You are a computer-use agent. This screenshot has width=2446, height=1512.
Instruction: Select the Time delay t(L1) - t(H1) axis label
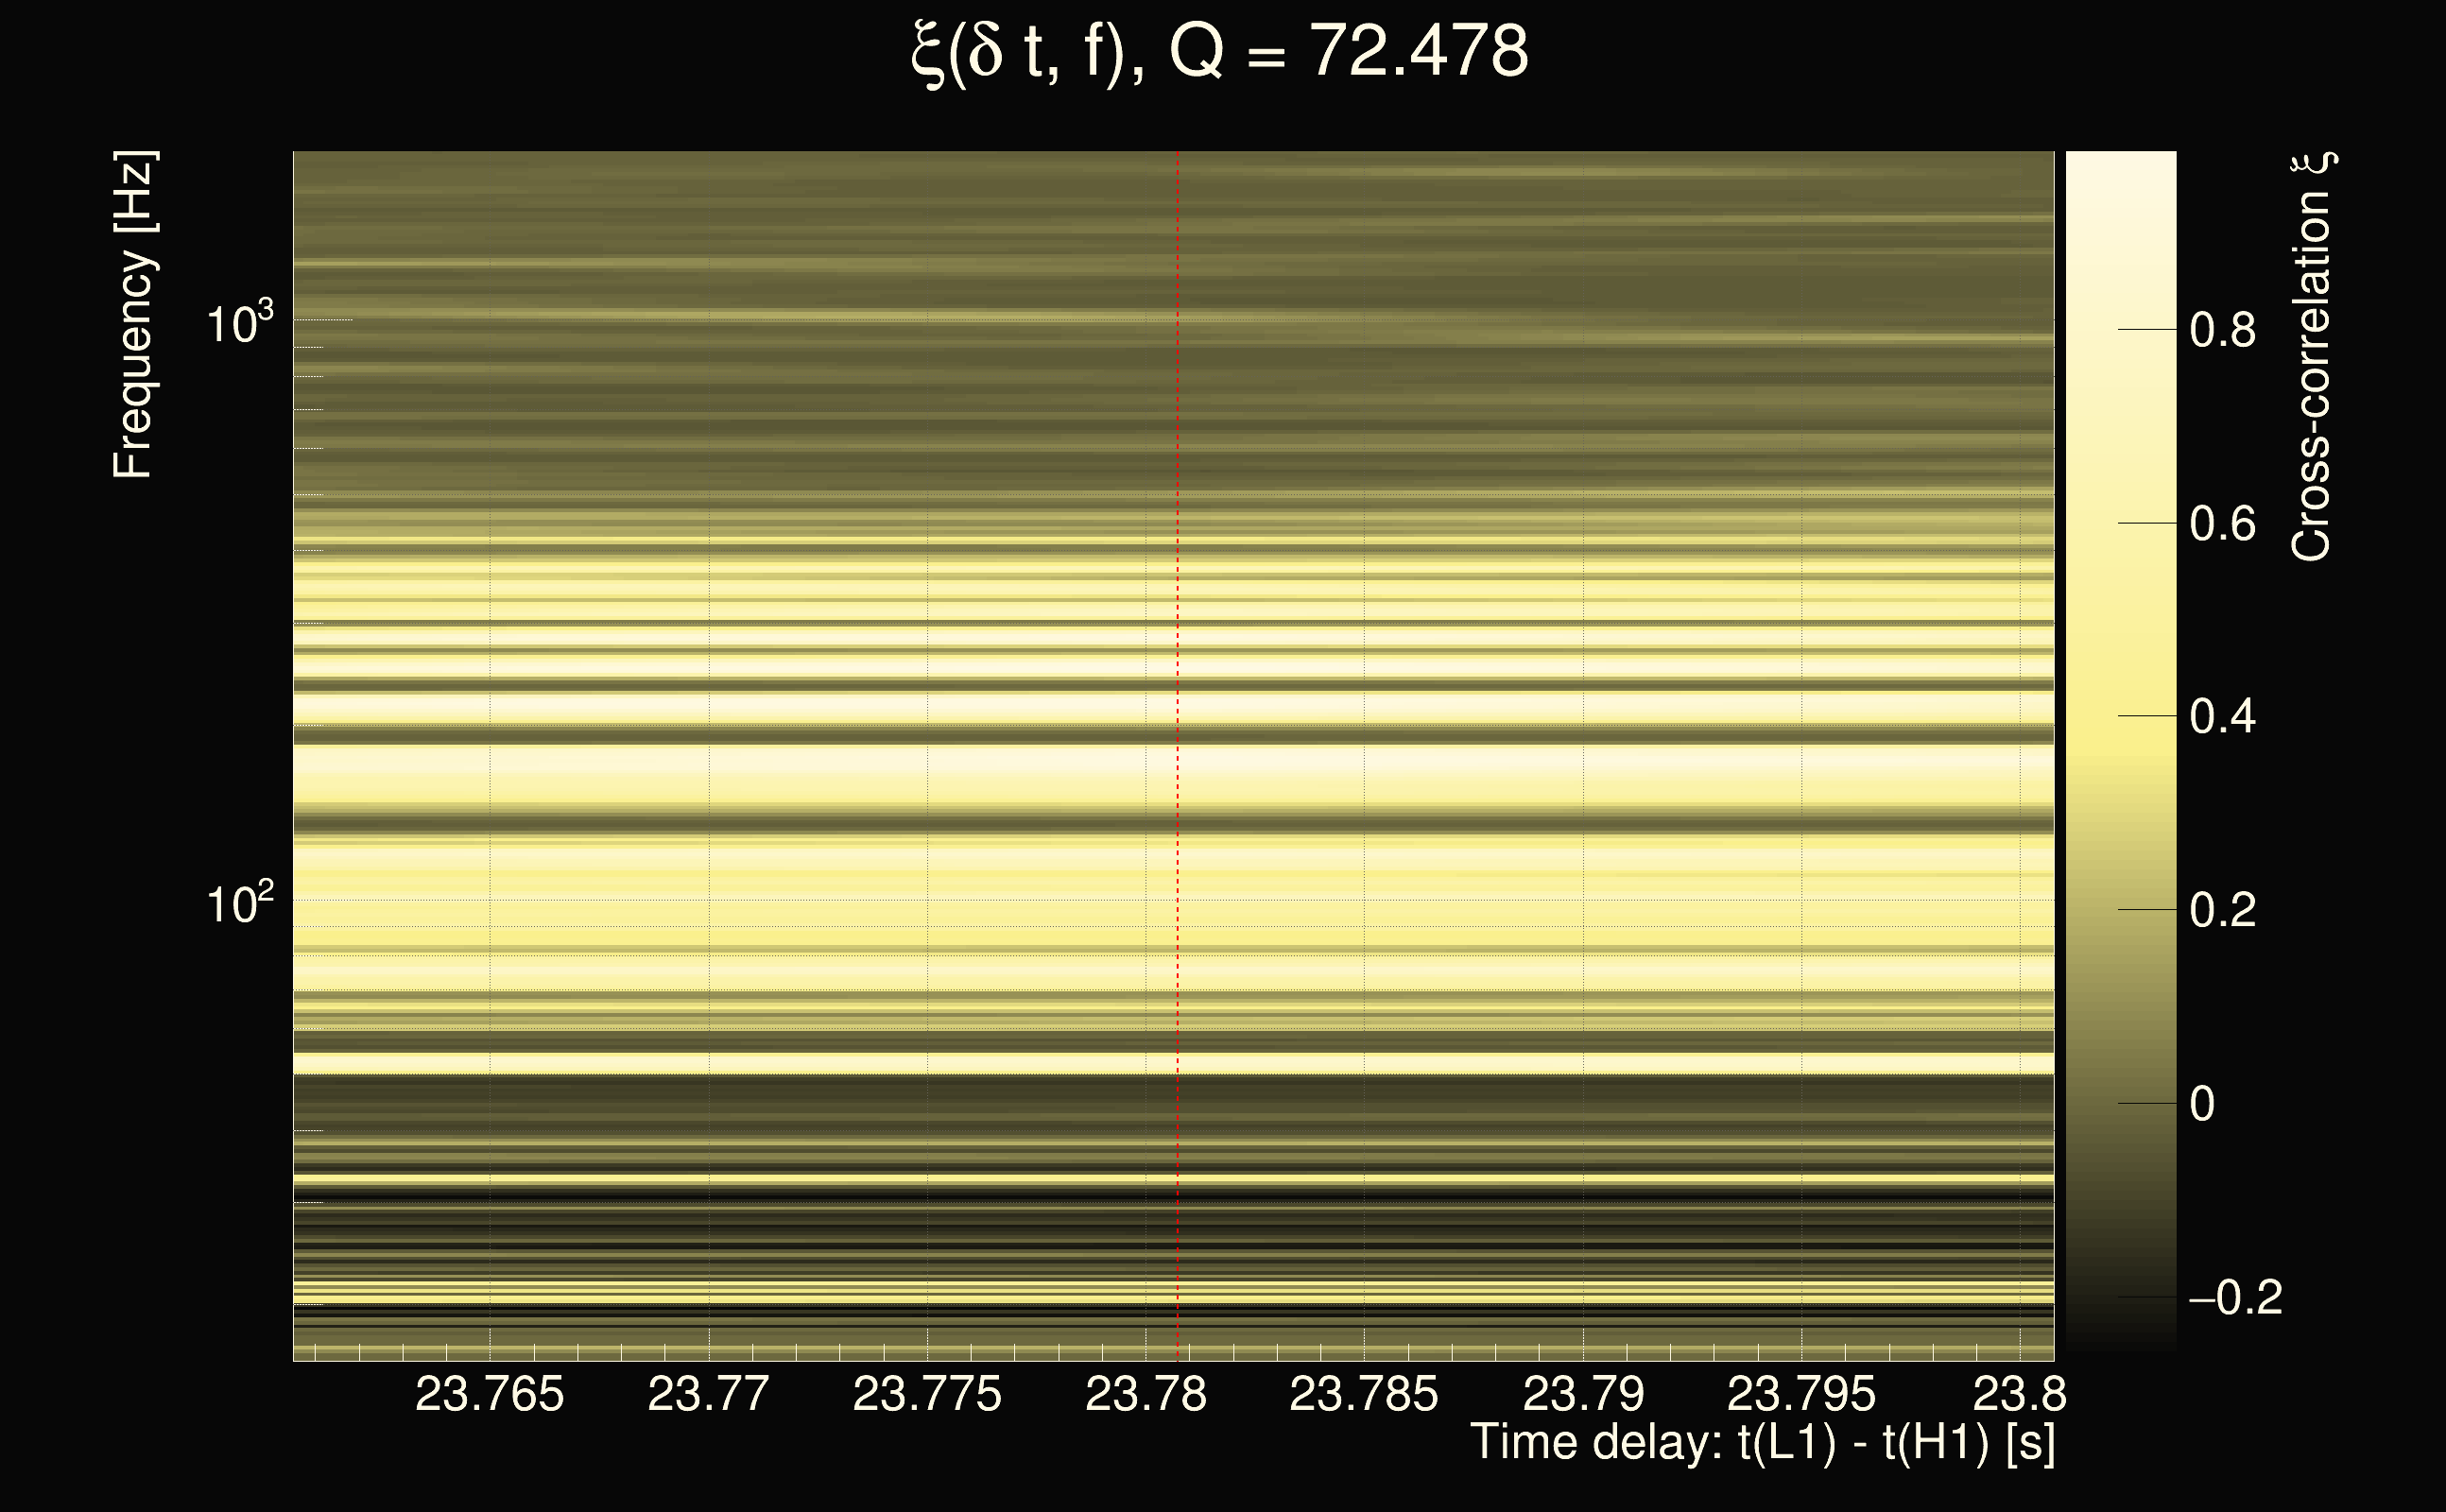pyautogui.click(x=1762, y=1443)
